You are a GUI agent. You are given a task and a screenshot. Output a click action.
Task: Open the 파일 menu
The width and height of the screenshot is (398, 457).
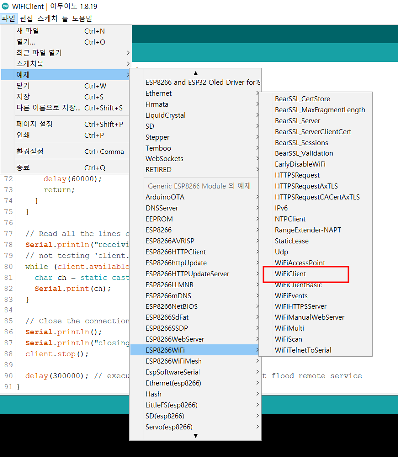coord(9,18)
